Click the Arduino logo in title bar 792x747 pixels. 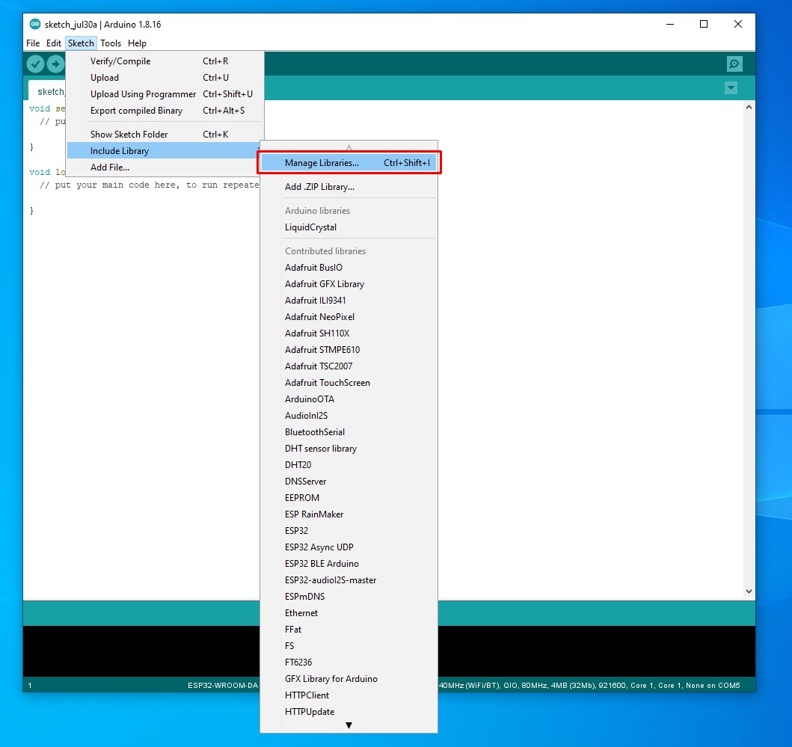coord(35,24)
